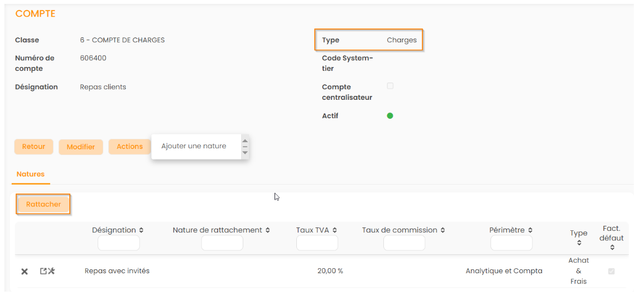The width and height of the screenshot is (635, 295).
Task: Sort the Périmètre column
Action: click(x=530, y=230)
